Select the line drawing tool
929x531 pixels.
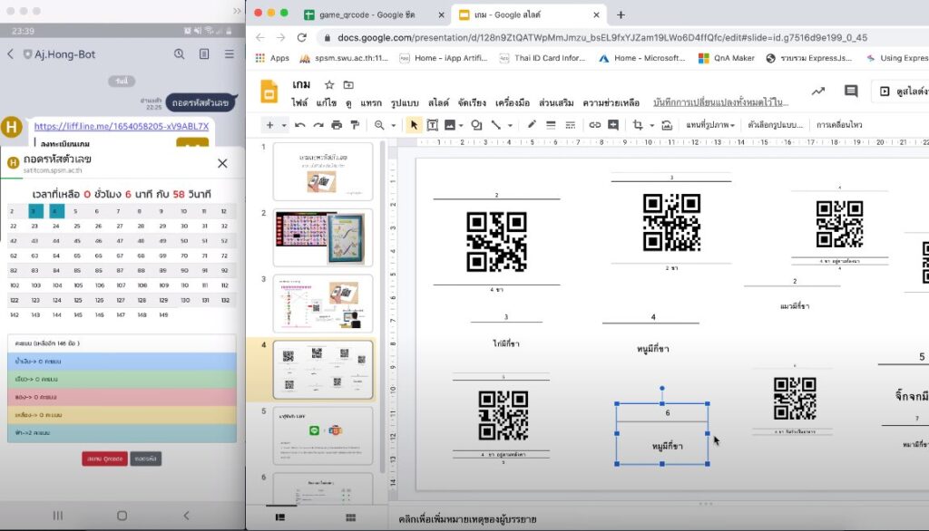pos(496,125)
